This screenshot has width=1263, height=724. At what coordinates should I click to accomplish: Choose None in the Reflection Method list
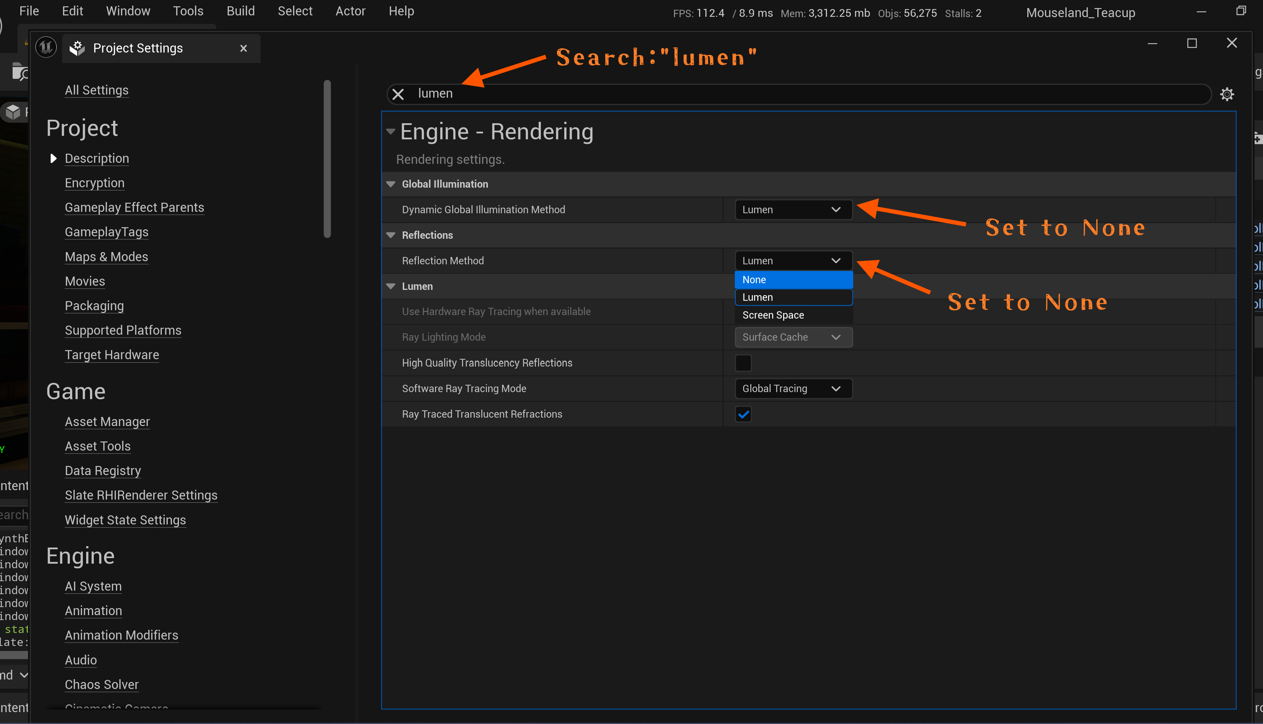[793, 279]
